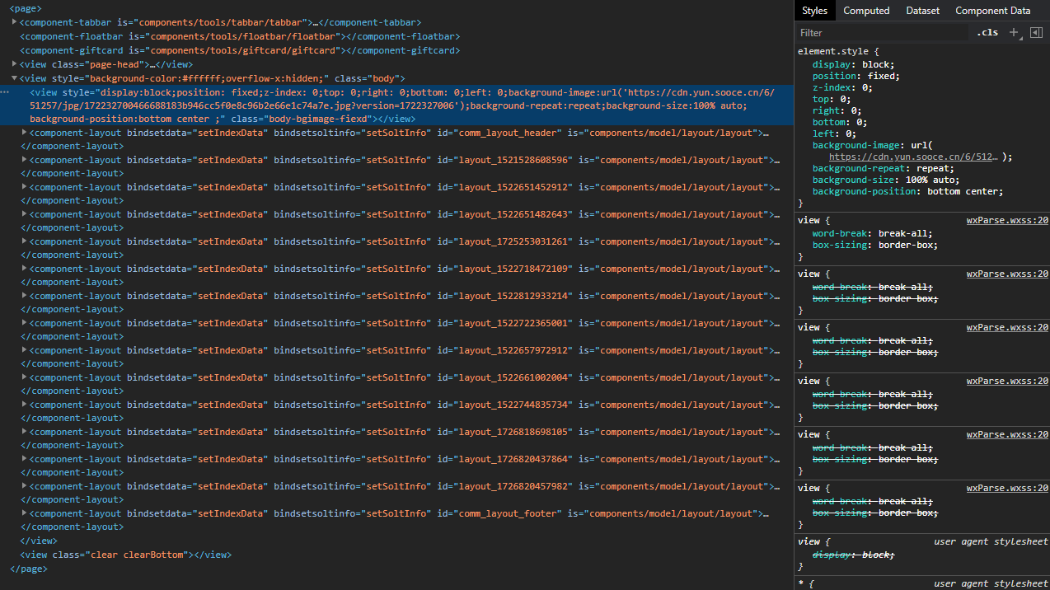The height and width of the screenshot is (590, 1050).
Task: Open the ellipsis actions beside the selected view row
Action: click(x=6, y=92)
